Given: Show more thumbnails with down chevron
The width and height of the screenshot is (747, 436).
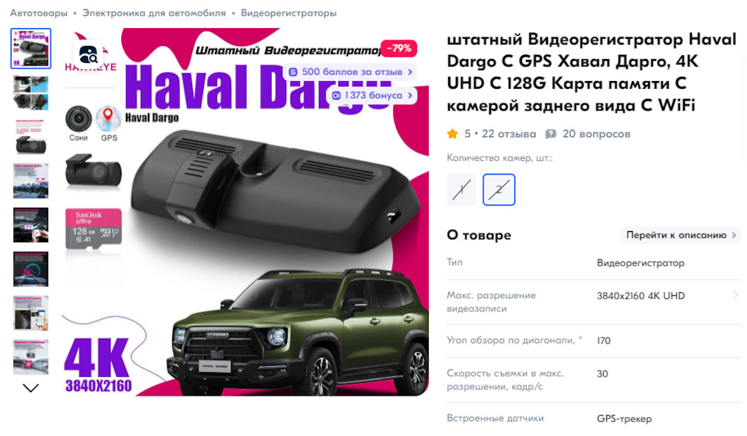Looking at the screenshot, I should (31, 388).
